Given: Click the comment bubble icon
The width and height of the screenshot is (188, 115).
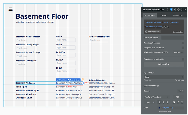Looking at the screenshot, I should click(x=182, y=9).
